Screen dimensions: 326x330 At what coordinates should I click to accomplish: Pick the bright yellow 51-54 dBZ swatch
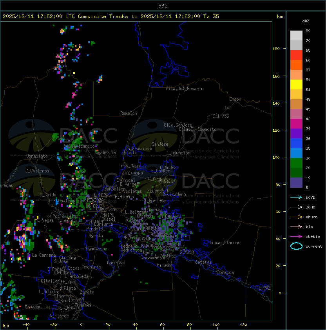click(x=296, y=84)
